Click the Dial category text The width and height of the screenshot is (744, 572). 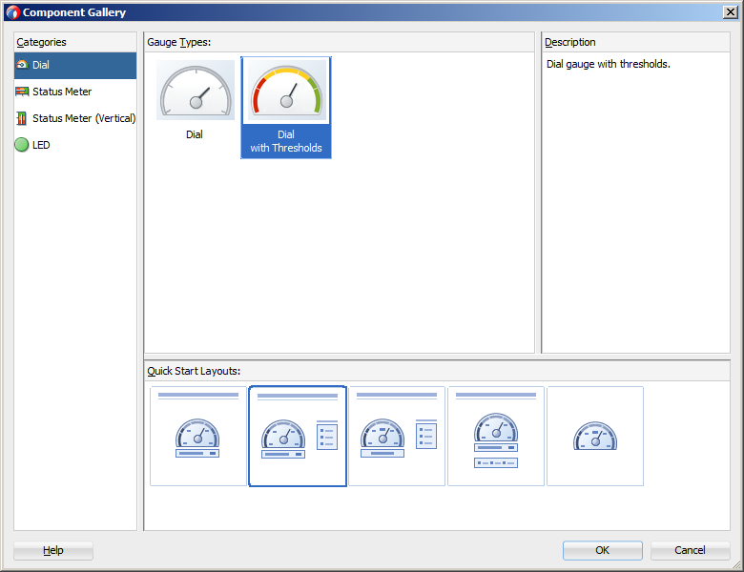[41, 65]
